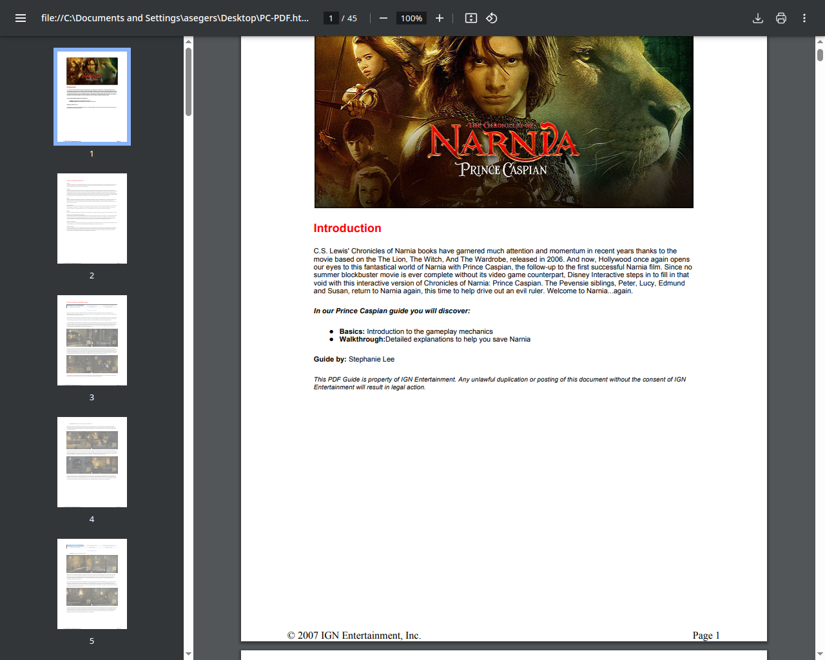Rotate the document counterclockwise
Viewport: 825px width, 660px height.
[x=492, y=18]
